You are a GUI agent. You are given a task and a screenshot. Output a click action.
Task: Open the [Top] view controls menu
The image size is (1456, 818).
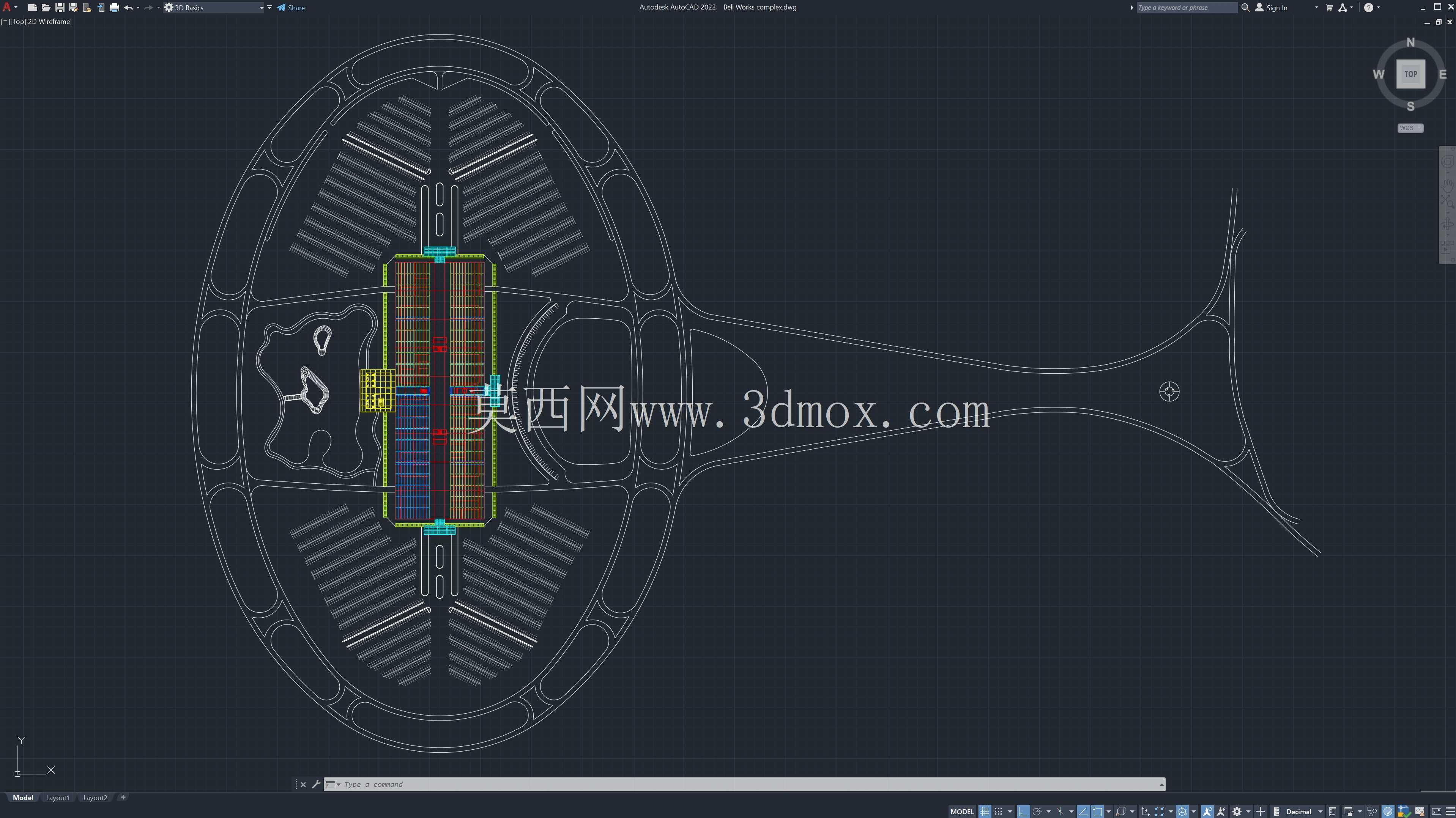tap(18, 22)
